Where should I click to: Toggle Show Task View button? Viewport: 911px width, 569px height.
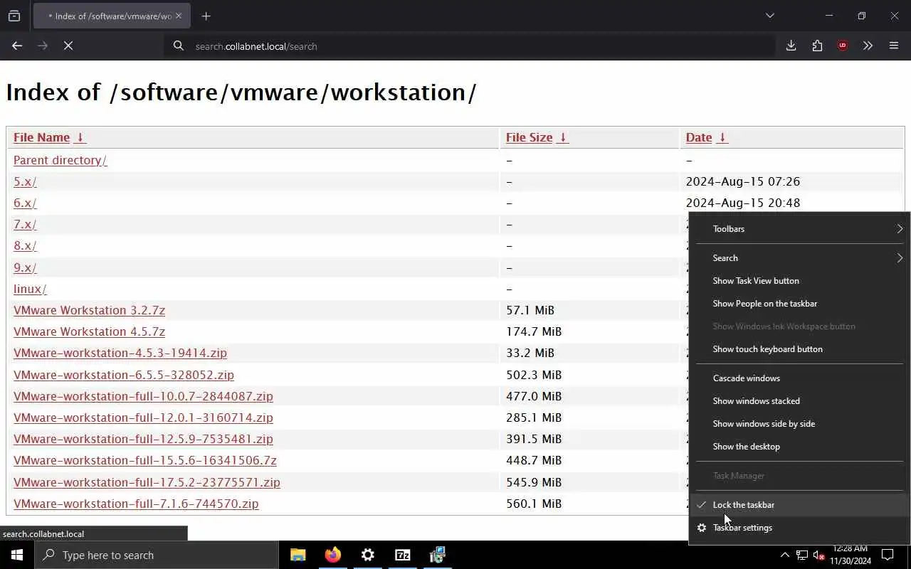[799, 281]
